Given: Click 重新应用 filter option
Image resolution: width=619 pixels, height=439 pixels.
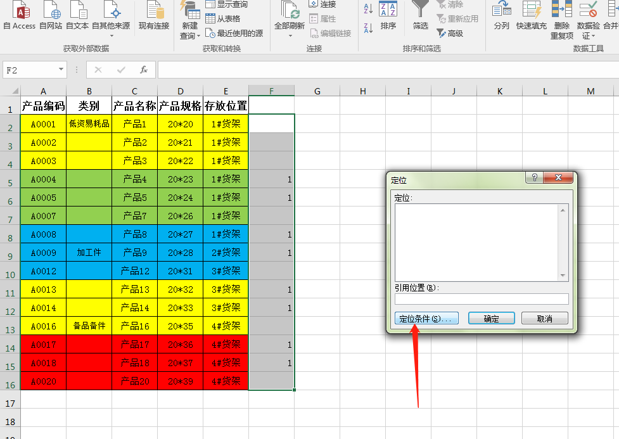Looking at the screenshot, I should (457, 18).
